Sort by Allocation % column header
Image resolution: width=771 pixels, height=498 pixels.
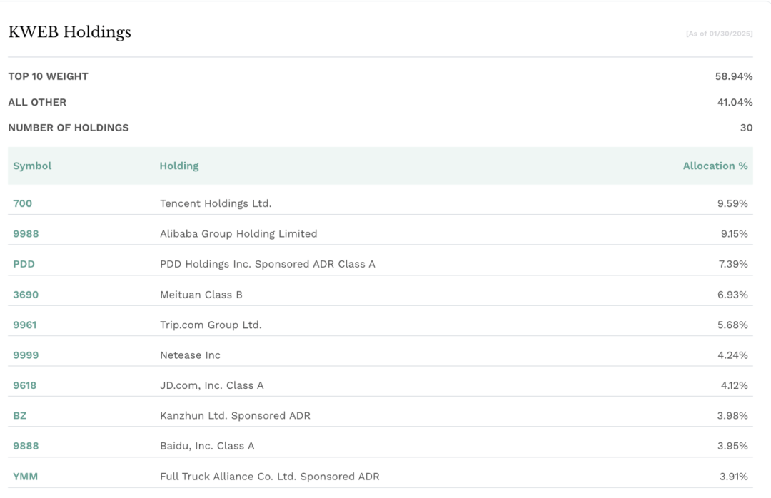point(715,166)
